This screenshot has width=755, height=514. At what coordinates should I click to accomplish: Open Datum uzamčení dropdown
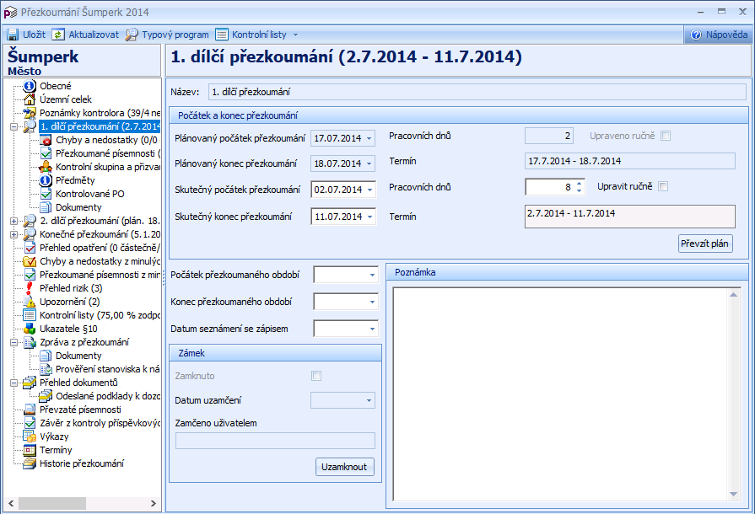[369, 400]
